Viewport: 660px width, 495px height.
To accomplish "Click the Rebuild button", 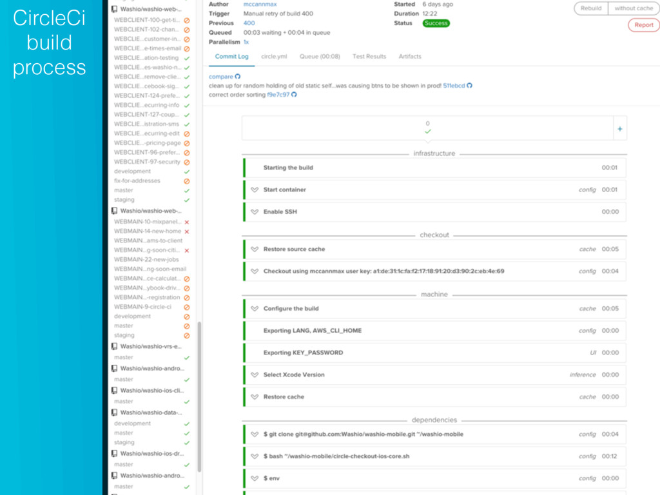I will (x=591, y=8).
